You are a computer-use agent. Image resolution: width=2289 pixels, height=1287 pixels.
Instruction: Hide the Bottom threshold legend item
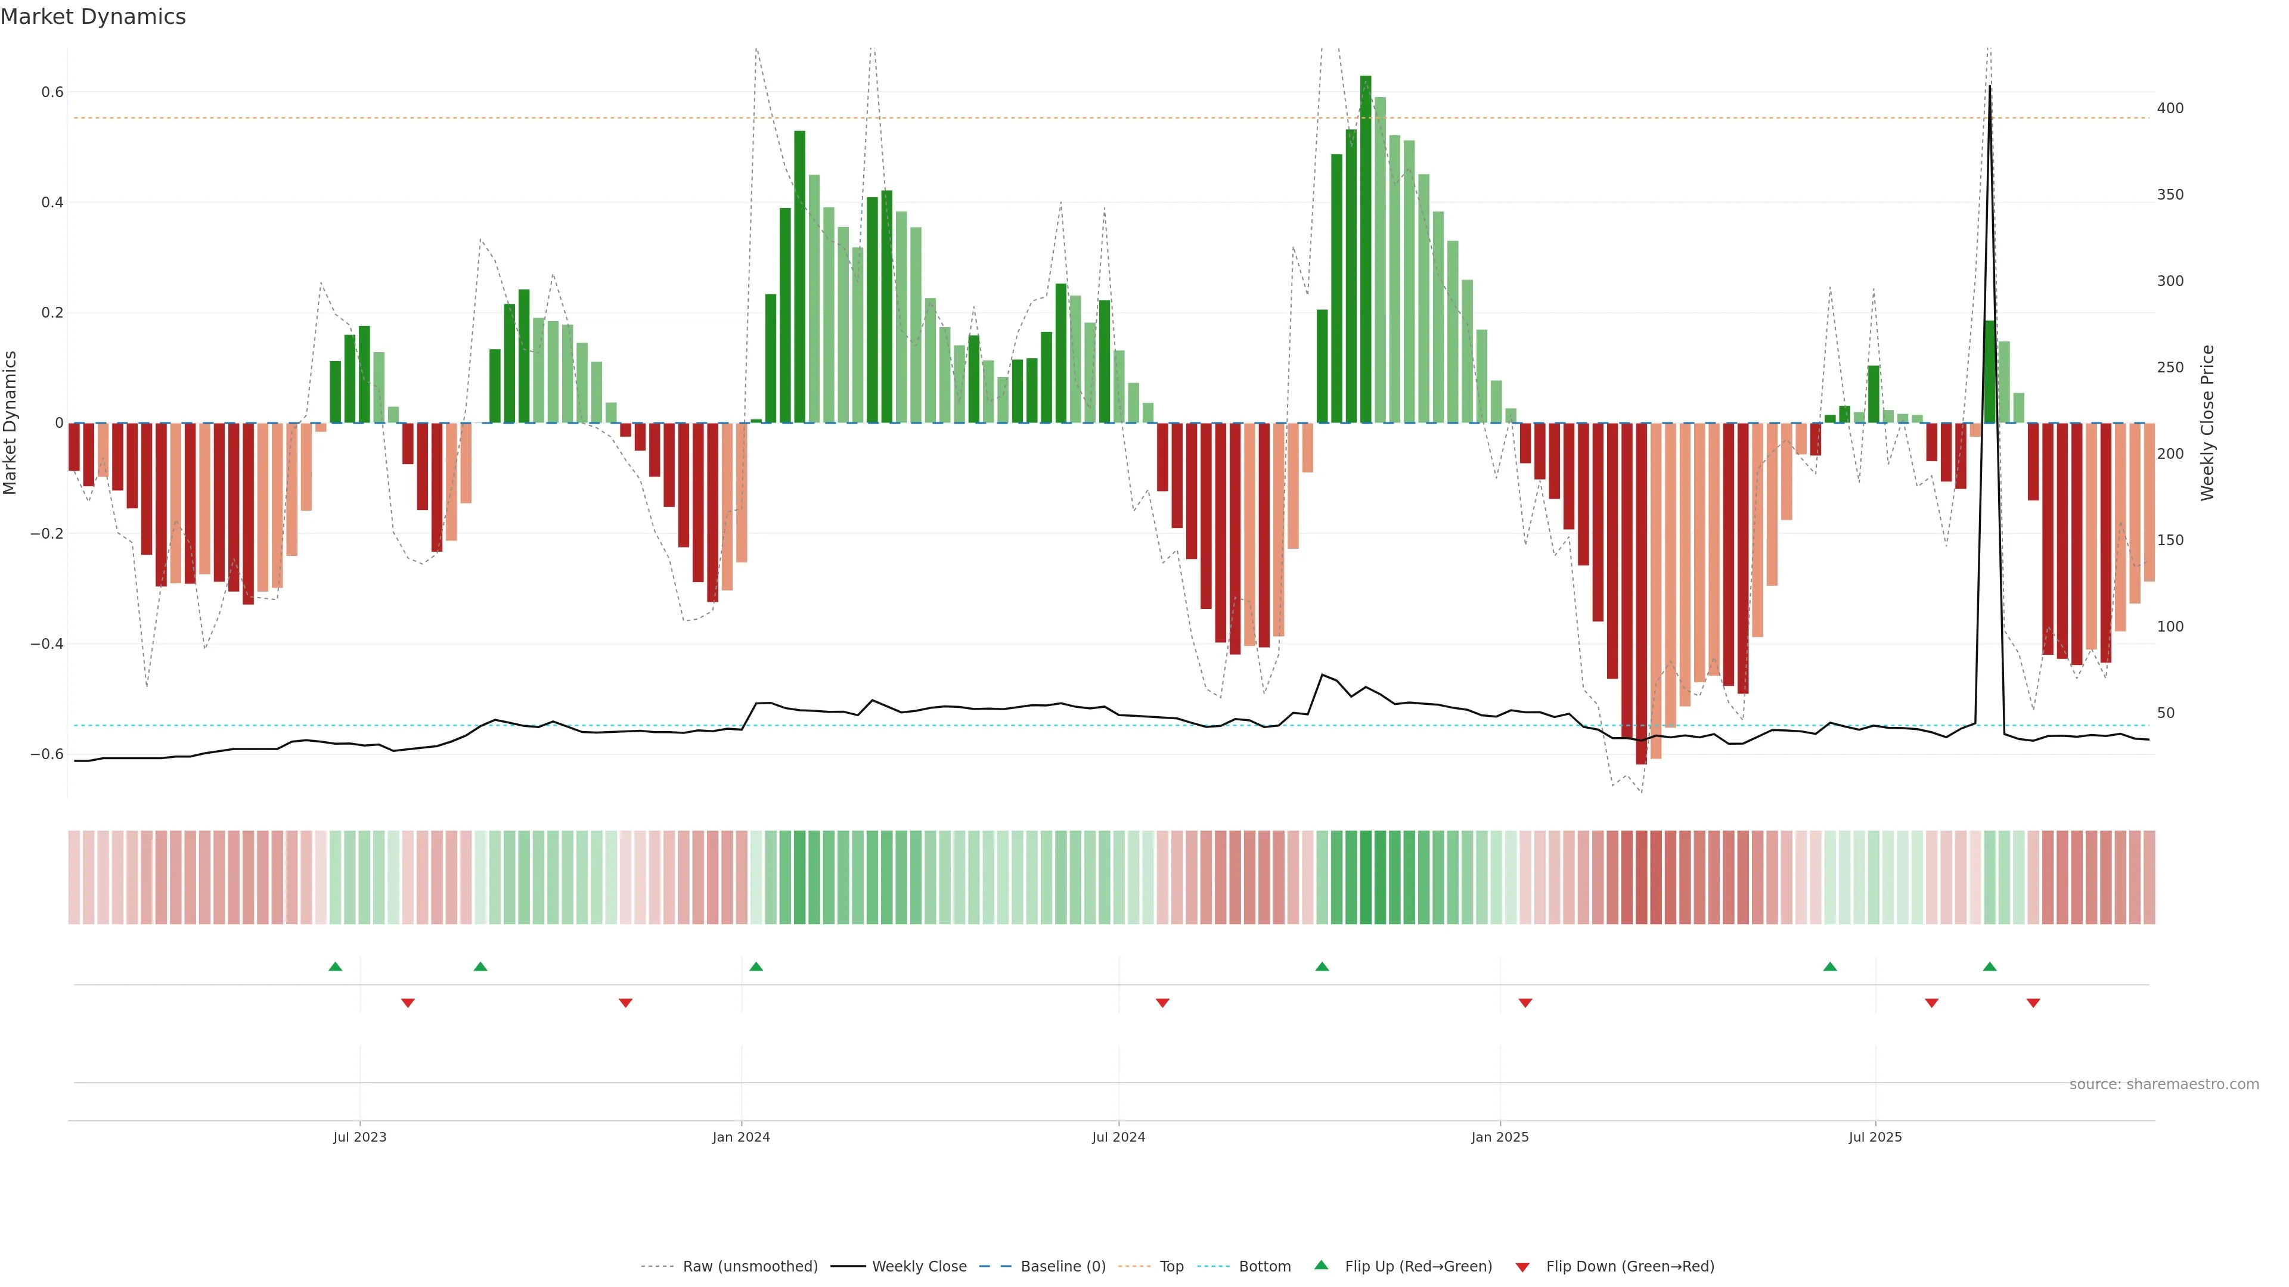click(x=1264, y=1267)
